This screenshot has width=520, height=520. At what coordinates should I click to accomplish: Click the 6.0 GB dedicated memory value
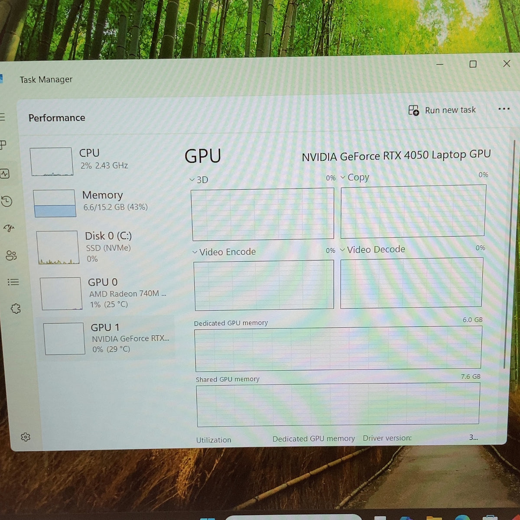(472, 320)
